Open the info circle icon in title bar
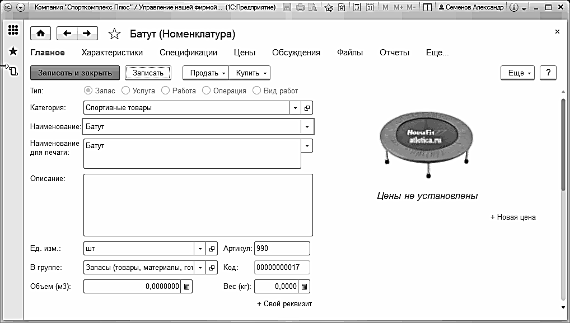Viewport: 570px width, 323px height. (513, 7)
